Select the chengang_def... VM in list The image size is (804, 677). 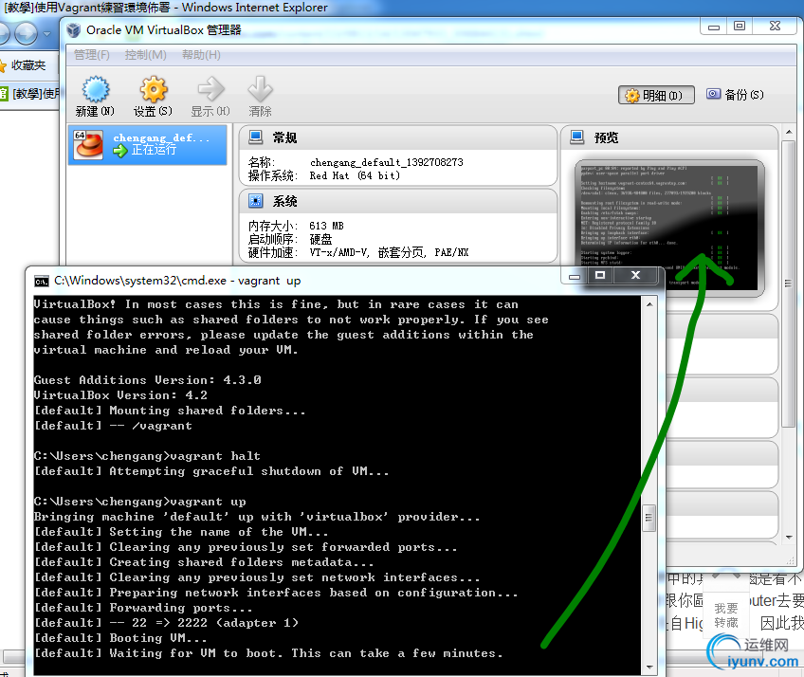(x=148, y=144)
